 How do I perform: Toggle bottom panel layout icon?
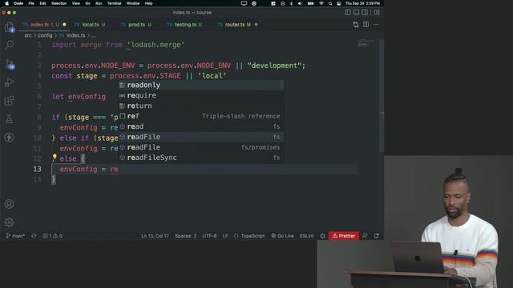[356, 13]
